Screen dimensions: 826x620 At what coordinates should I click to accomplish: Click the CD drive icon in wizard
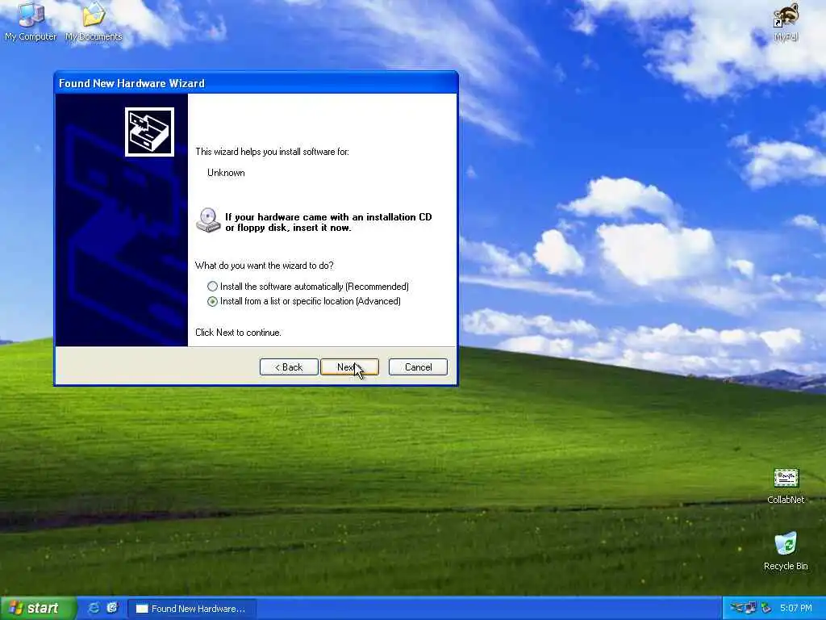pyautogui.click(x=208, y=220)
